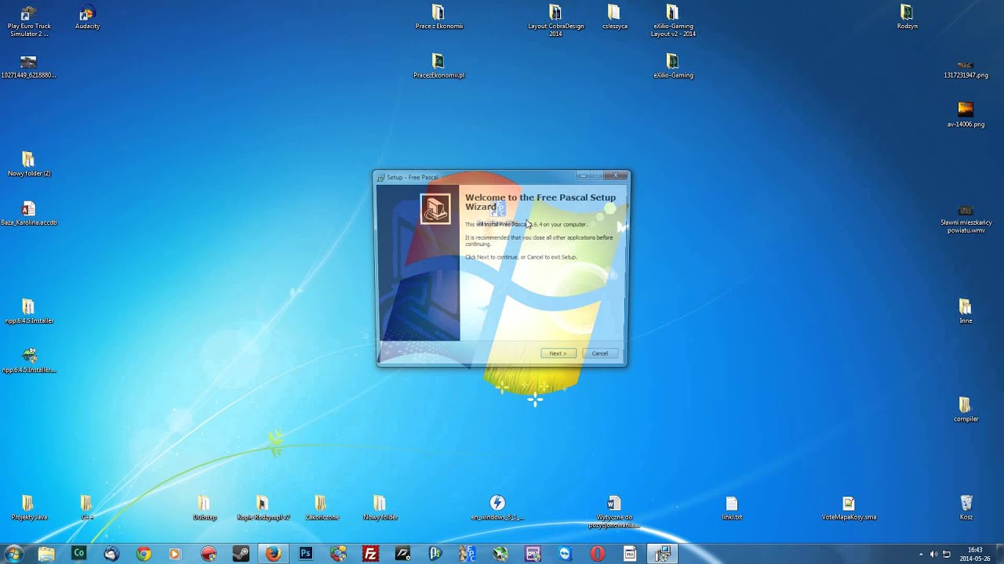Select the C++ folder on desktop
Image resolution: width=1004 pixels, height=564 pixels.
tap(87, 508)
